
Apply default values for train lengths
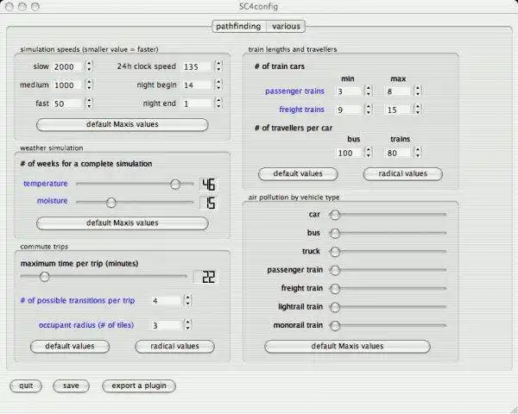point(298,174)
